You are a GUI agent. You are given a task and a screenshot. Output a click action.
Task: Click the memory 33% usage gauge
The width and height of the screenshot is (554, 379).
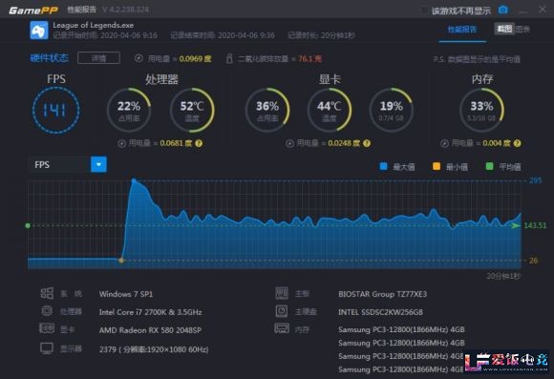[481, 110]
